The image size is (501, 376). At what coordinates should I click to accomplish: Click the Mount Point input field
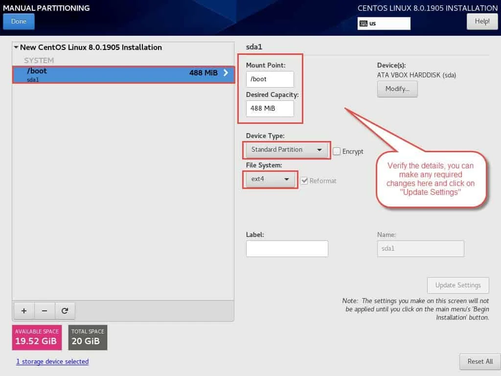pos(270,79)
